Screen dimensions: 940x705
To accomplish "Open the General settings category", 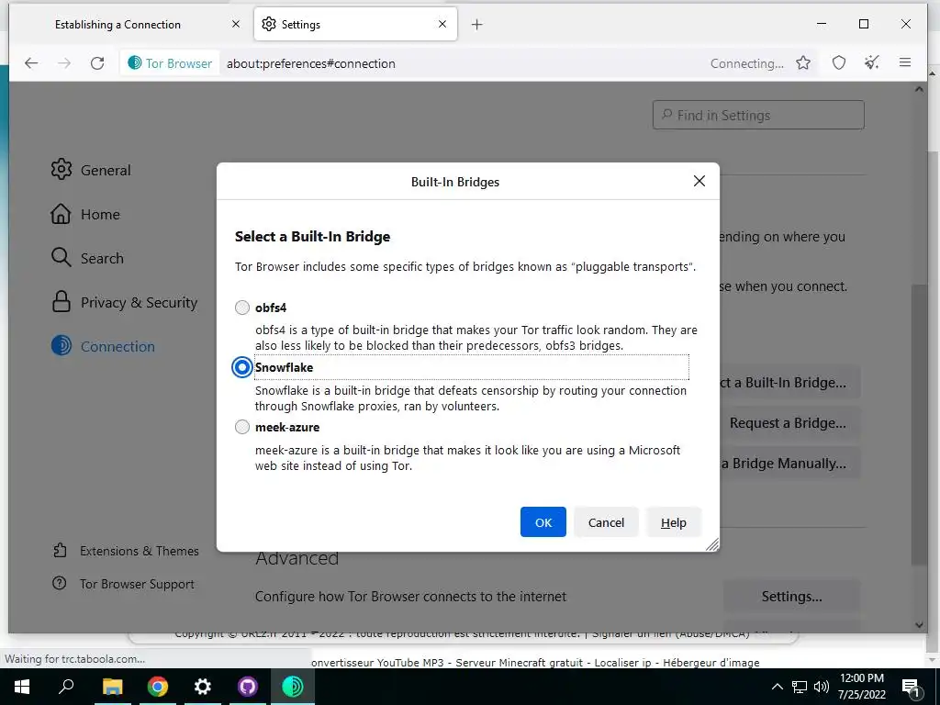I will [x=91, y=170].
